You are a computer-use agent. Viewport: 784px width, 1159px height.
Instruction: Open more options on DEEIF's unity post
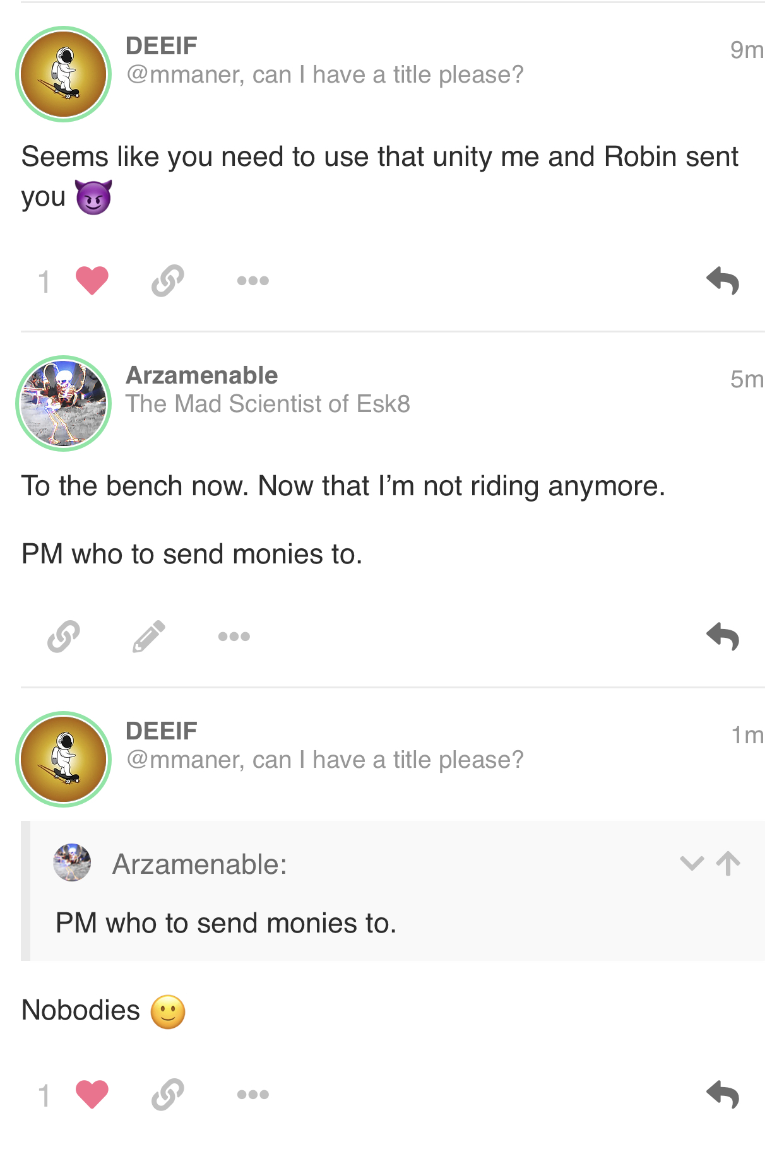(x=252, y=281)
